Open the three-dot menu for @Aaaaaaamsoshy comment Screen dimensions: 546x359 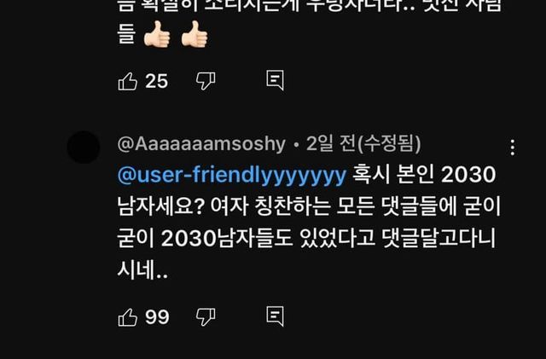coord(512,148)
